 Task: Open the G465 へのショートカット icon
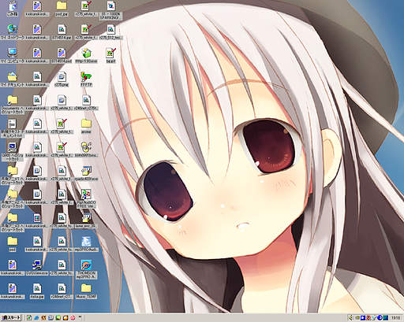point(13,151)
